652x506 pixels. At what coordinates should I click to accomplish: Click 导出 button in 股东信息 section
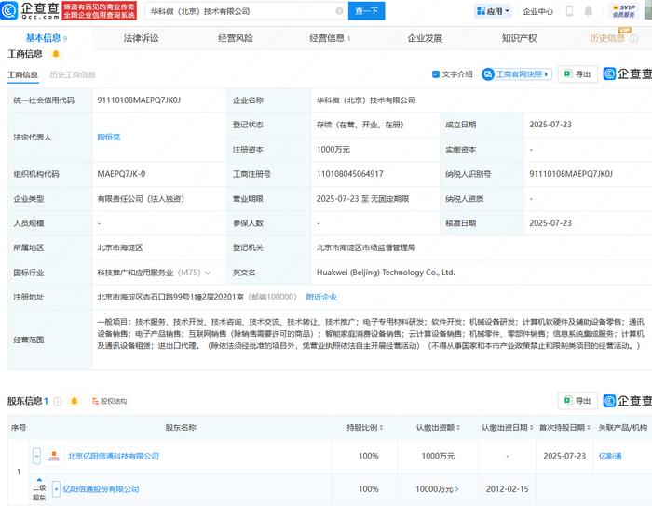(577, 401)
